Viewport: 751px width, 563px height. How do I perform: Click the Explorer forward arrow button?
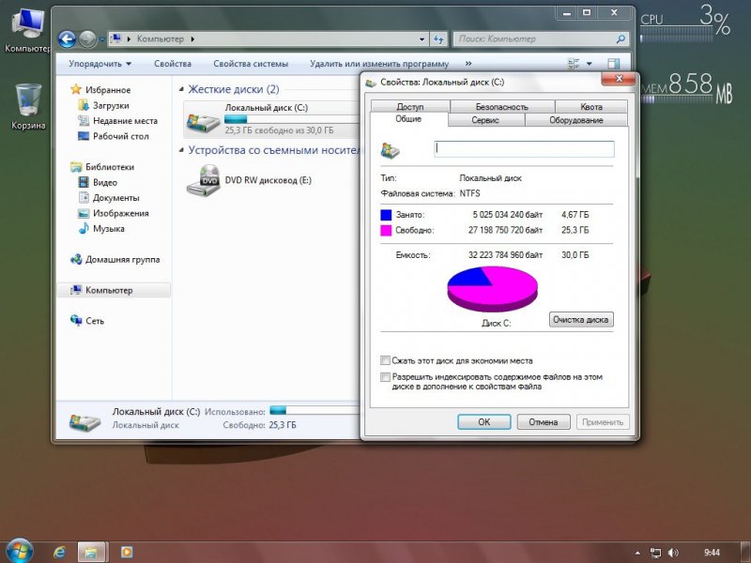pyautogui.click(x=87, y=39)
